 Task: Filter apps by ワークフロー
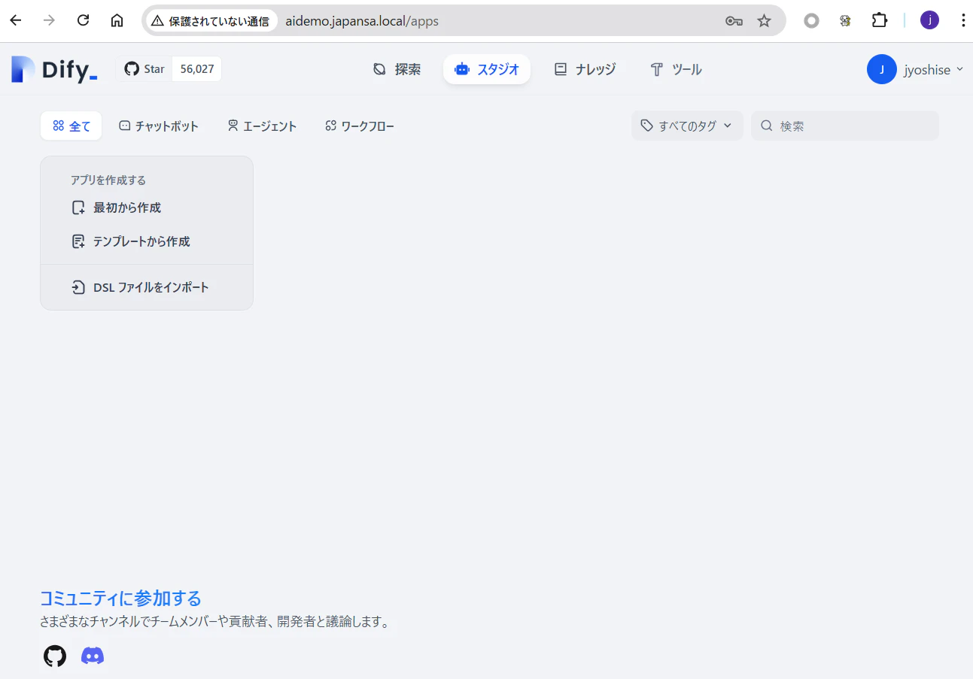point(360,126)
